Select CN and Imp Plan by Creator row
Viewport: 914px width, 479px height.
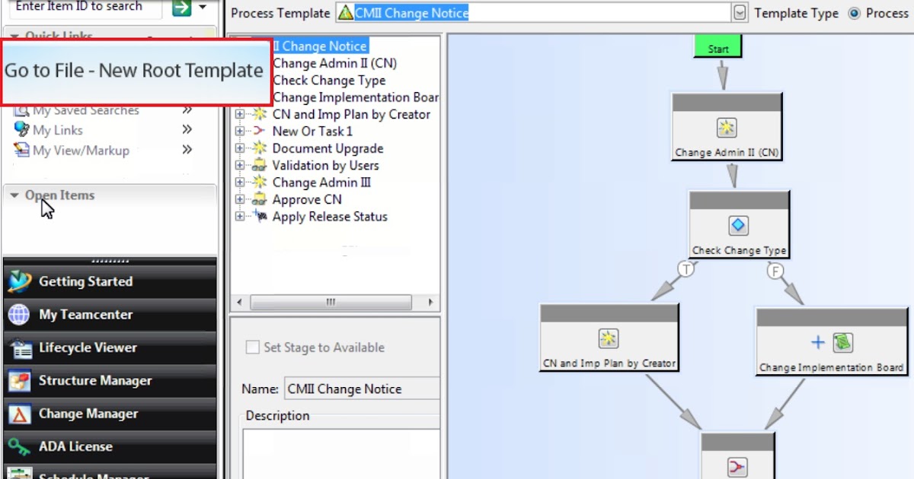[x=351, y=114]
